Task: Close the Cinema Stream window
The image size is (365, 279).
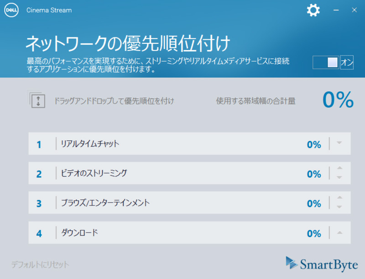Action: 354,10
